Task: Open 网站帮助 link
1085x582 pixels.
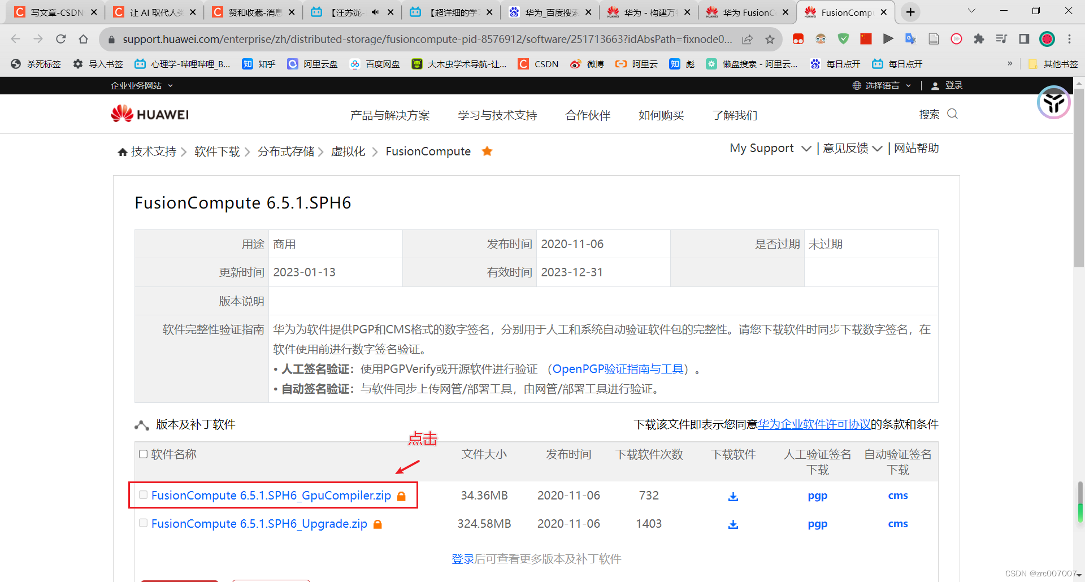Action: click(916, 148)
